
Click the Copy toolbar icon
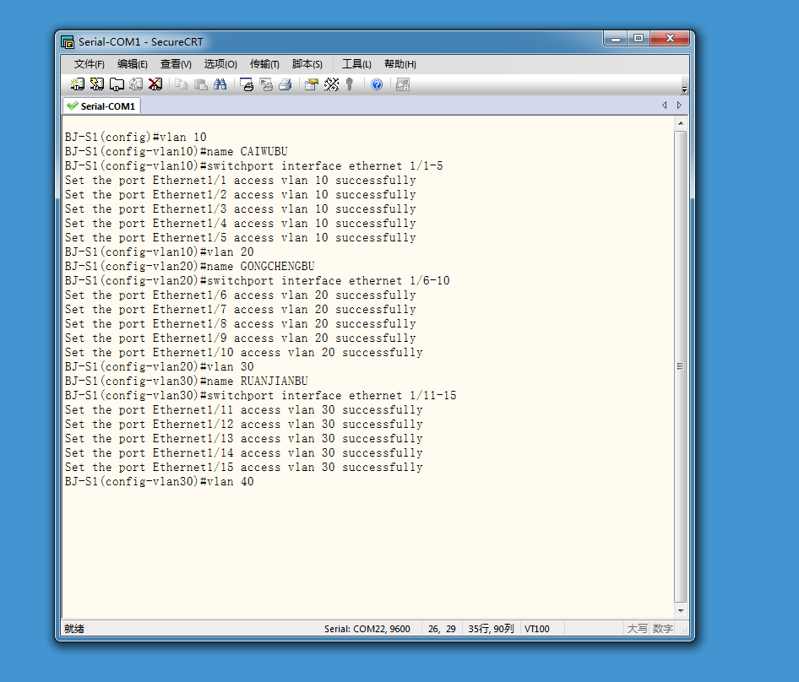pyautogui.click(x=181, y=84)
